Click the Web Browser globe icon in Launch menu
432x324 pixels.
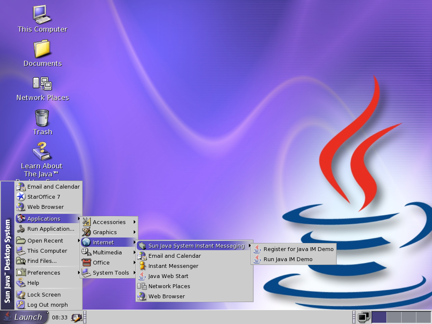pyautogui.click(x=21, y=207)
